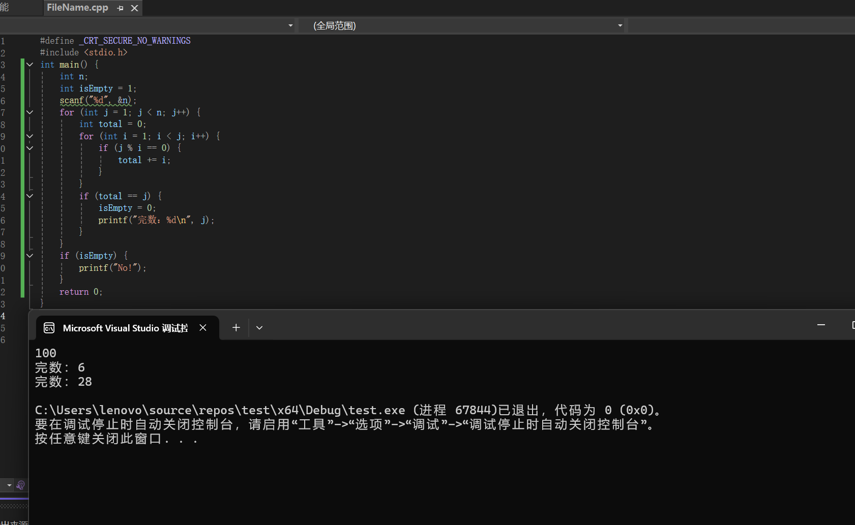Click the purple lightbulb wrench icon
The image size is (855, 525).
[20, 485]
